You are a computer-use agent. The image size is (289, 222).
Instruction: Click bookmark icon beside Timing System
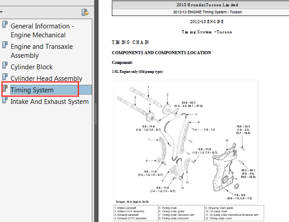point(5,88)
